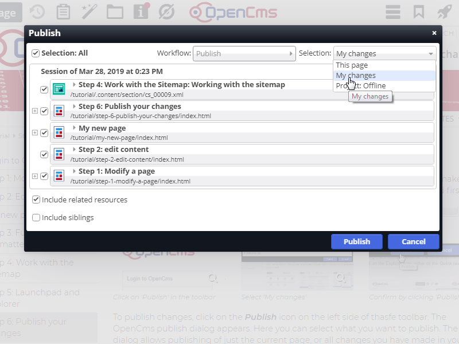Click the bookmark icon in toolbar
The image size is (459, 344).
point(419,12)
